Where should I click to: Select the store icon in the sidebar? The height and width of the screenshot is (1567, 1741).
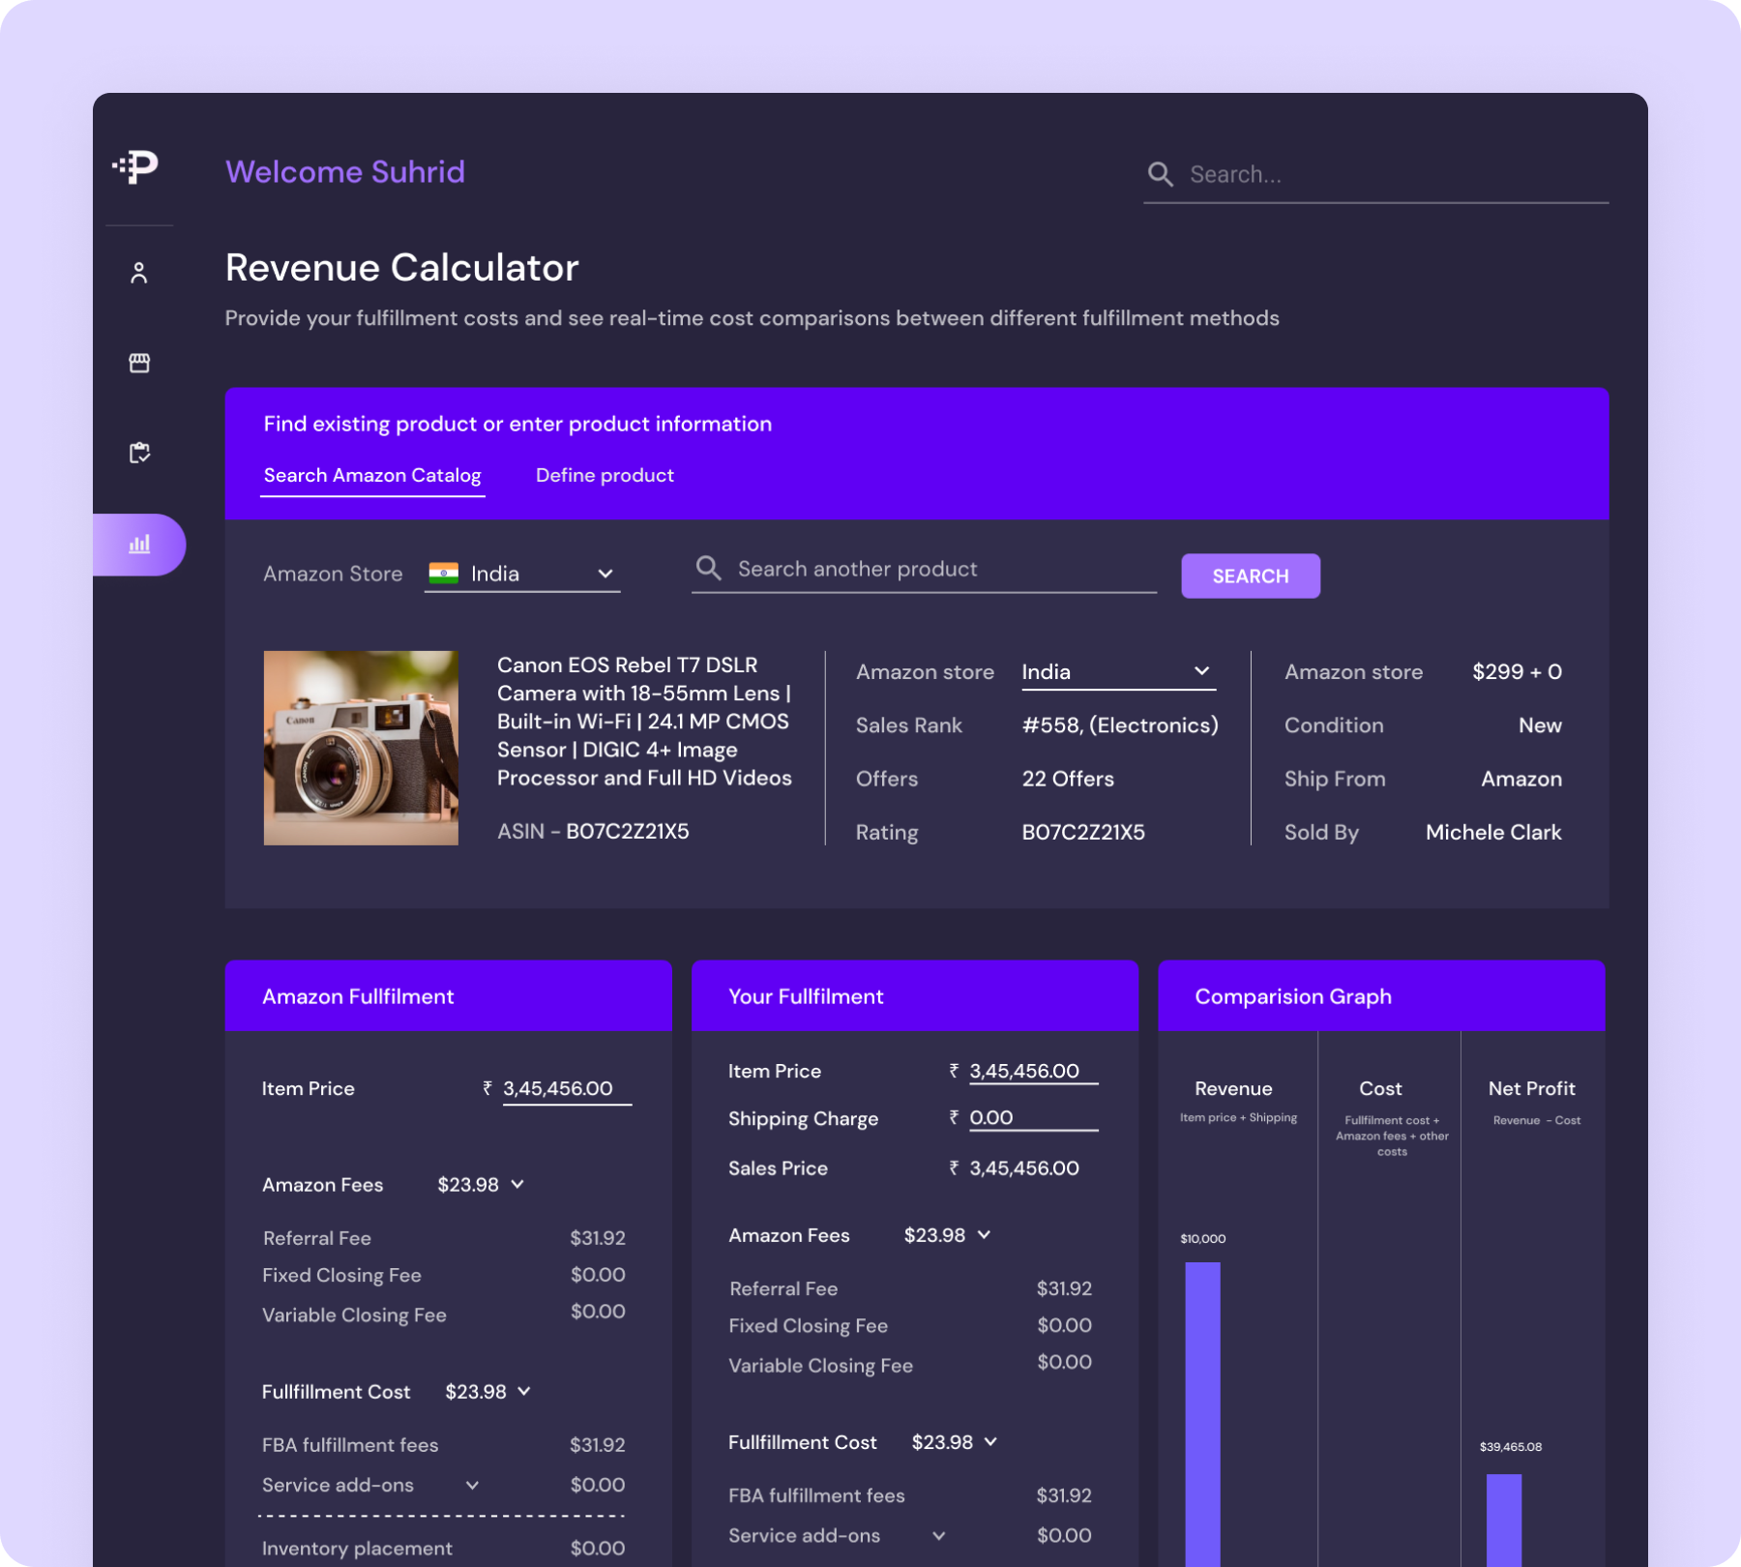[x=139, y=361]
